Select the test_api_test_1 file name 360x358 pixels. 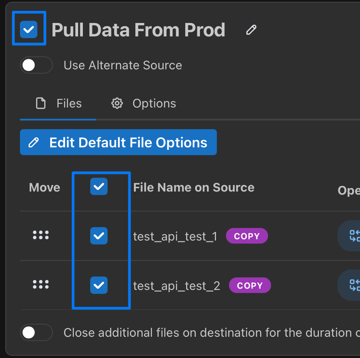(x=175, y=237)
